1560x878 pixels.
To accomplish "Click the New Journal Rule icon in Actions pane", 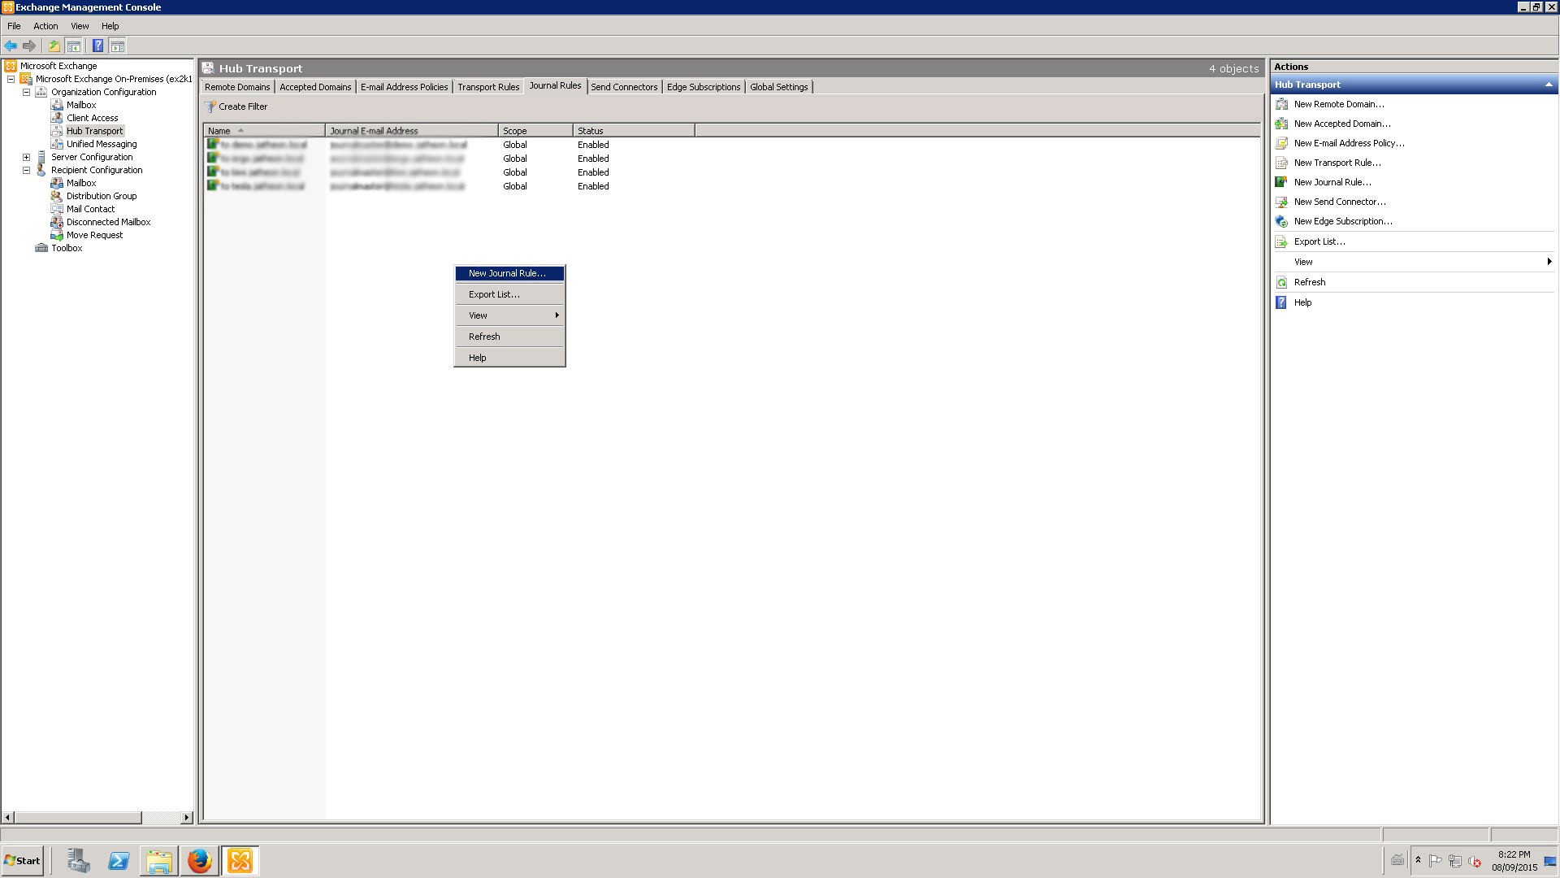I will click(1282, 182).
